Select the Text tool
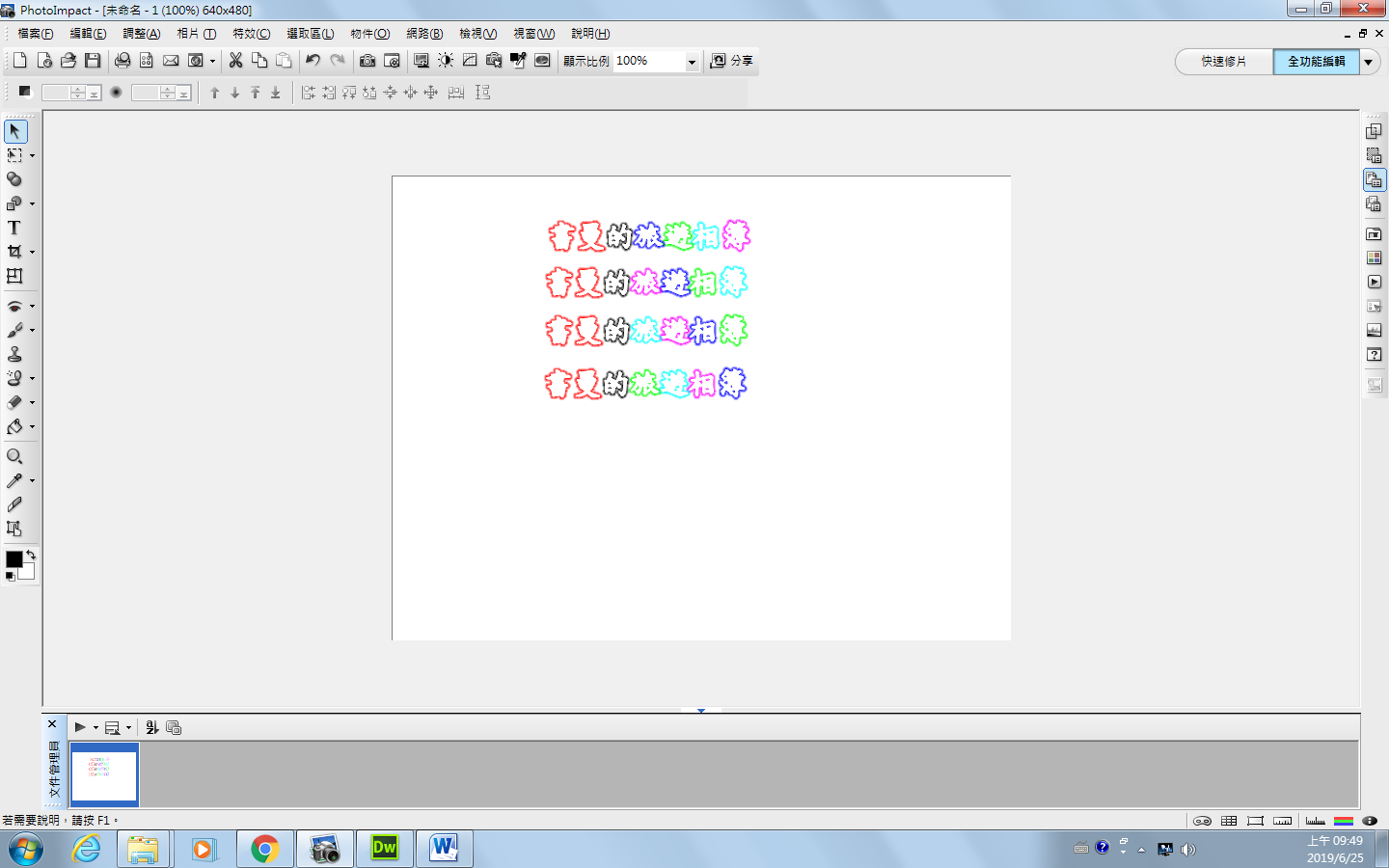1389x868 pixels. click(14, 228)
